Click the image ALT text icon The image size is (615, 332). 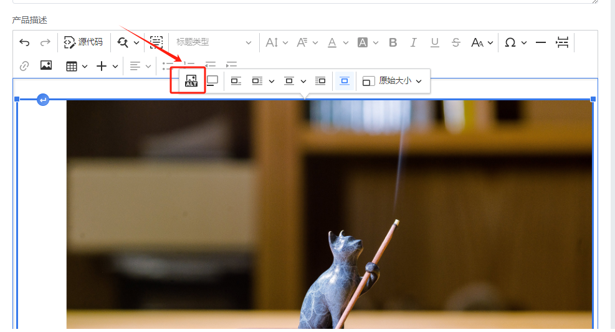[x=191, y=81]
